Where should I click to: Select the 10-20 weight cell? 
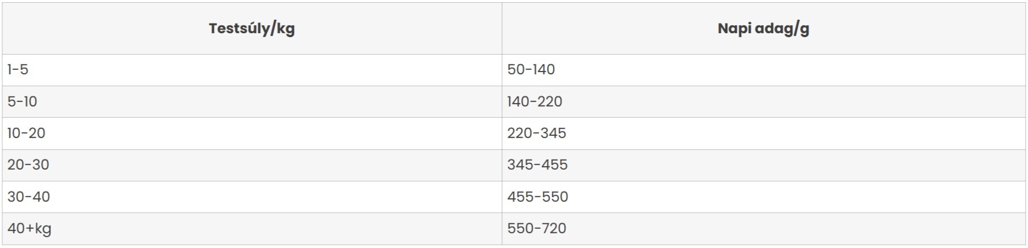pos(252,133)
